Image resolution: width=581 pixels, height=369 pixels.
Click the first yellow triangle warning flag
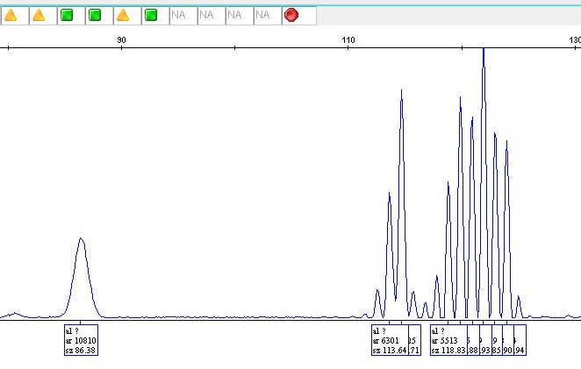coord(11,15)
